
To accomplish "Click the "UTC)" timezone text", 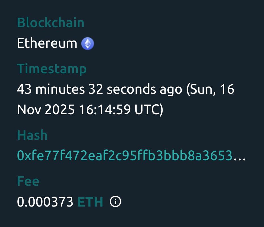I will pyautogui.click(x=149, y=110).
